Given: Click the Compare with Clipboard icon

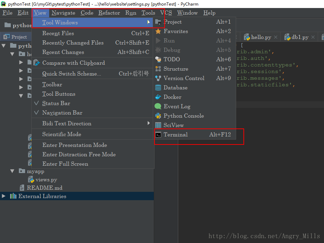Looking at the screenshot, I should pyautogui.click(x=37, y=63).
